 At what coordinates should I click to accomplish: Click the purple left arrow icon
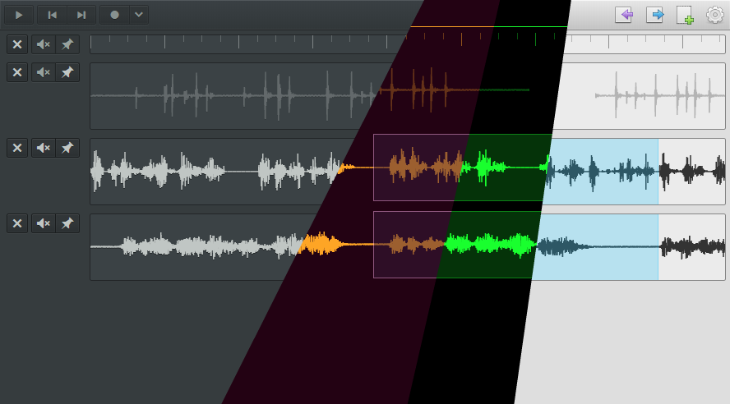tap(624, 15)
